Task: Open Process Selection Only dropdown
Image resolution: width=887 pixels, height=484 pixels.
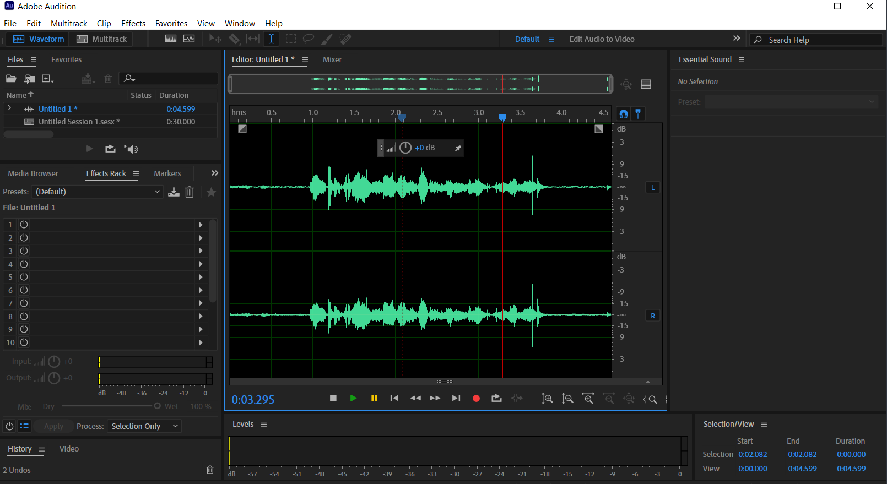Action: tap(144, 426)
